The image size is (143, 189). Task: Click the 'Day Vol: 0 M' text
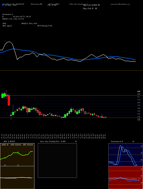point(90,9)
